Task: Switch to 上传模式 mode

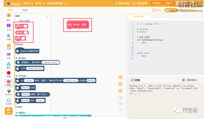Action: 169,3
